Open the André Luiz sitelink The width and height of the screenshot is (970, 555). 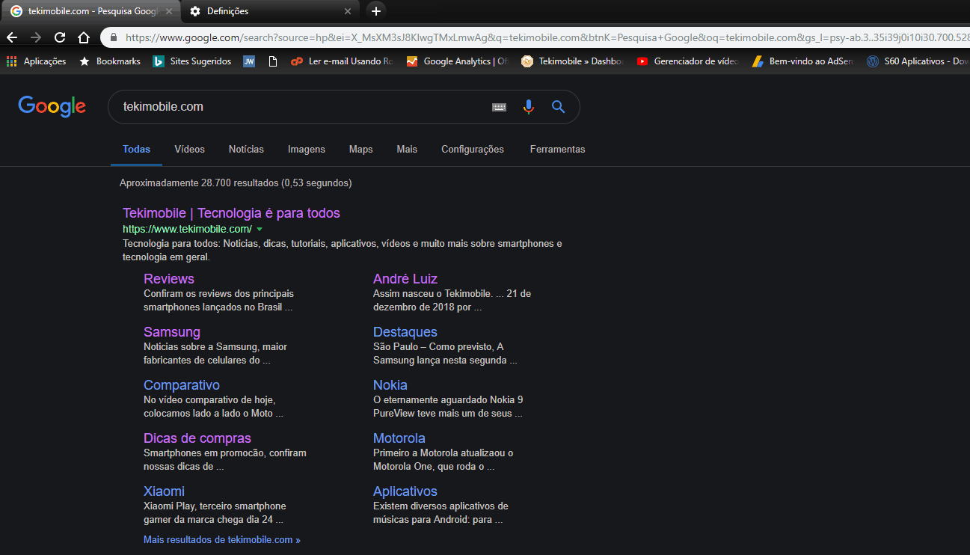point(405,279)
